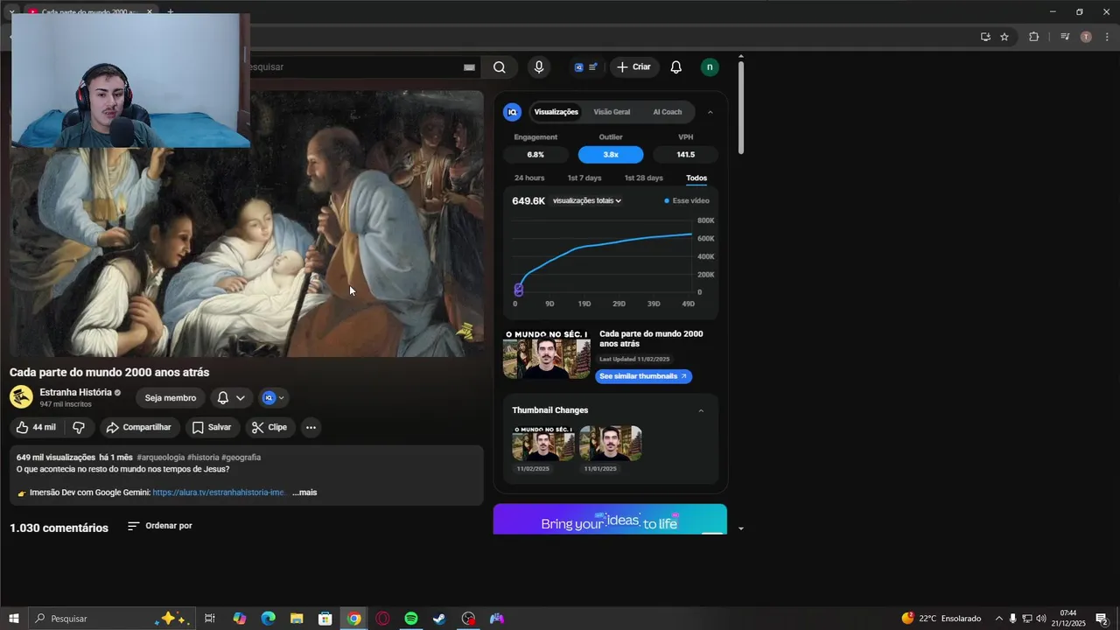Click Seja membro button
The width and height of the screenshot is (1120, 630).
tap(171, 398)
